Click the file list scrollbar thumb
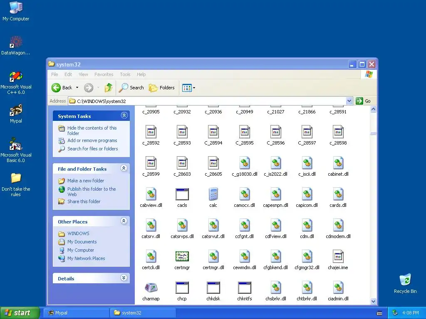The width and height of the screenshot is (426, 319). coord(373,133)
